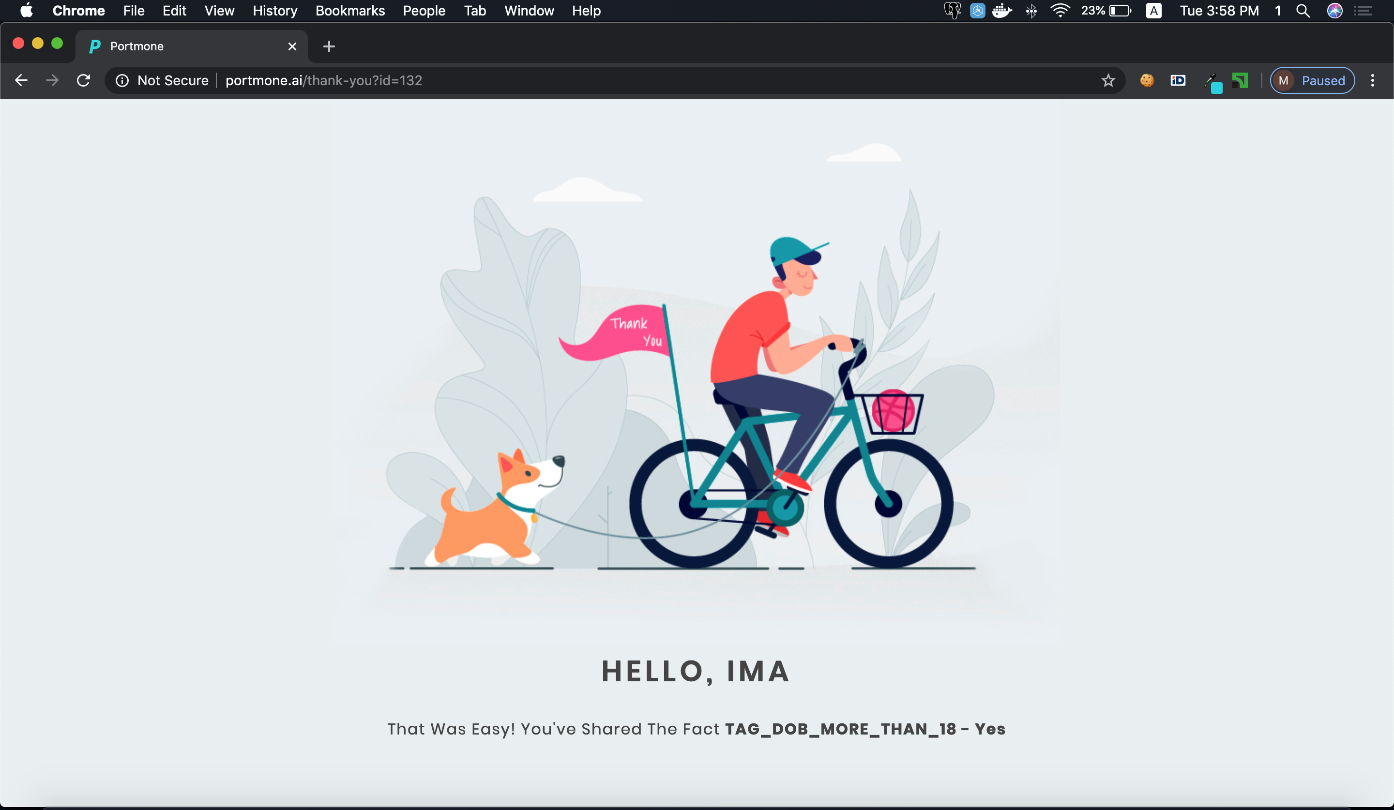Open Notification Center list icon
The image size is (1394, 810).
(x=1363, y=11)
